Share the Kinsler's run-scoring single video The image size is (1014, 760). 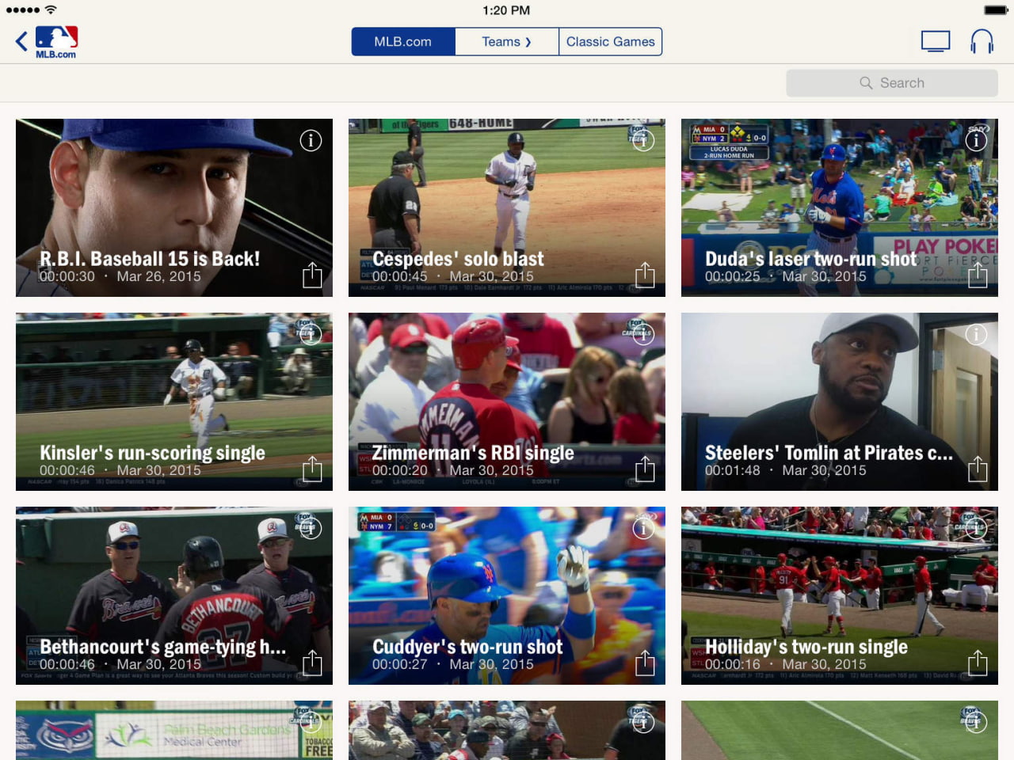[x=311, y=469]
